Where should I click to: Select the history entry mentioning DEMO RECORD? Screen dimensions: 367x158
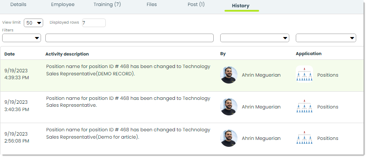point(182,75)
